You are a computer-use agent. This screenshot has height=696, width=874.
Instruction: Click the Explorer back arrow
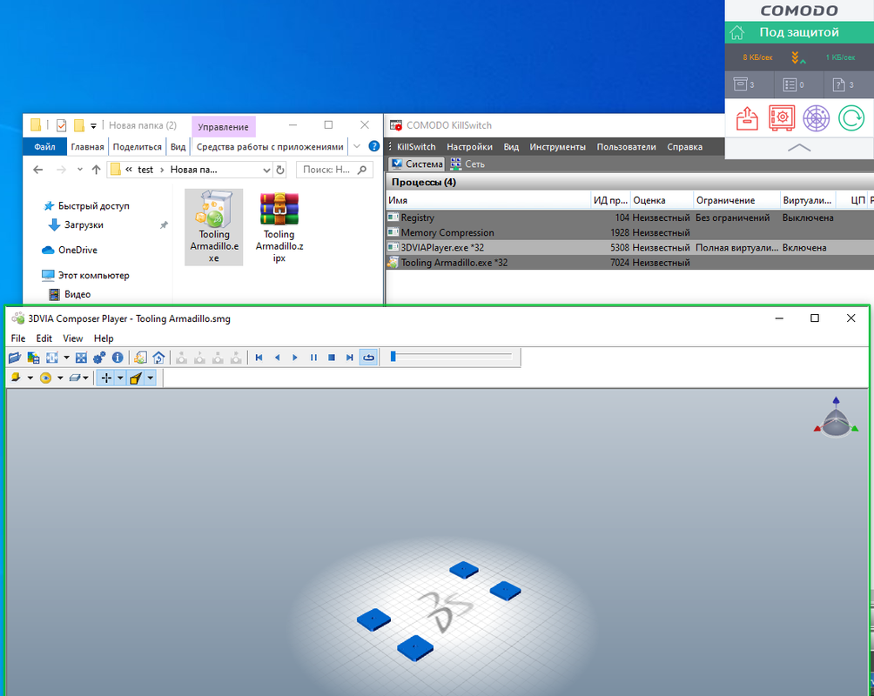(x=38, y=170)
